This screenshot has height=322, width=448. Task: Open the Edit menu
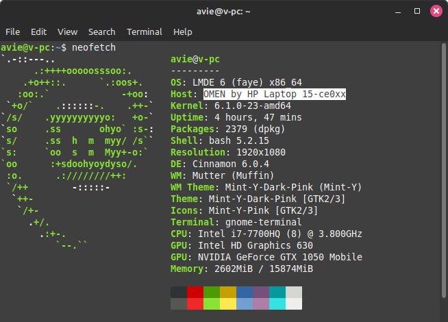[x=38, y=32]
